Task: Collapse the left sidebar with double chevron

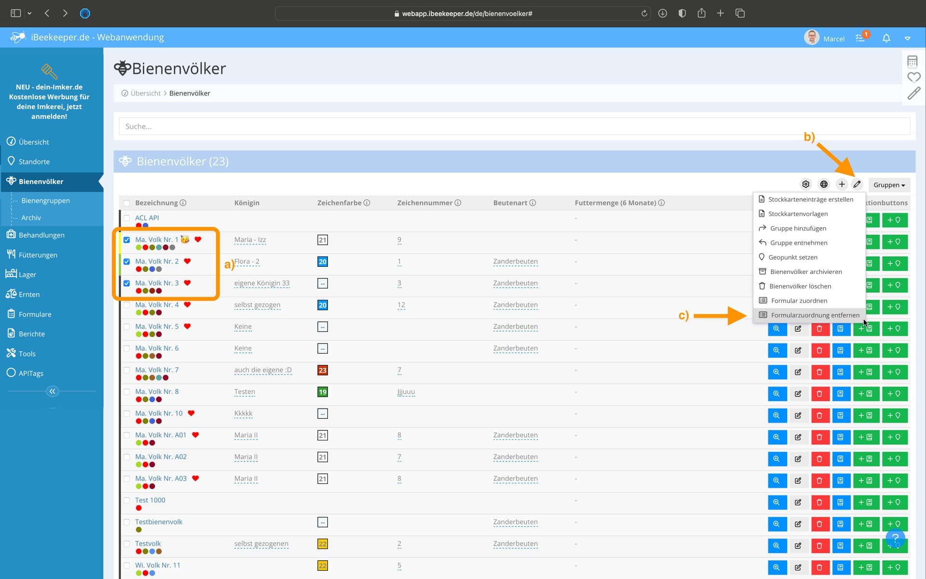Action: tap(52, 391)
